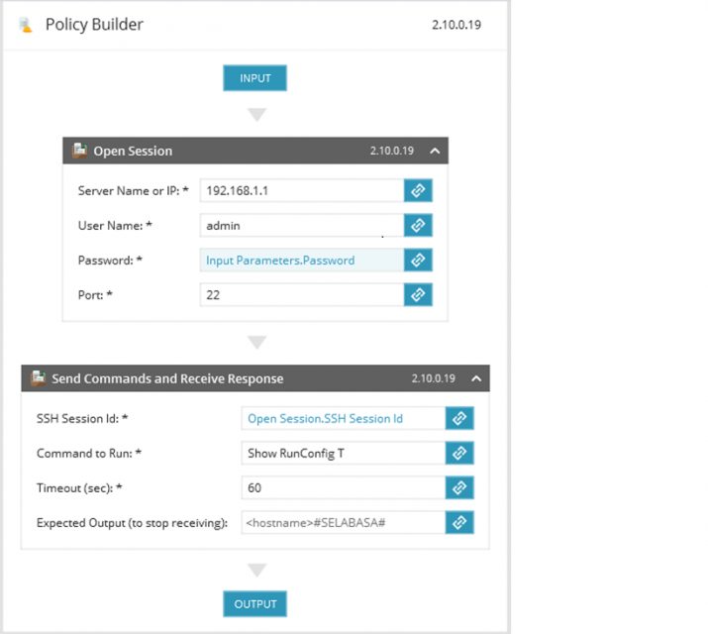Click version 2.10.0.19 in Policy Builder header
Viewport: 708px width, 634px height.
[456, 25]
